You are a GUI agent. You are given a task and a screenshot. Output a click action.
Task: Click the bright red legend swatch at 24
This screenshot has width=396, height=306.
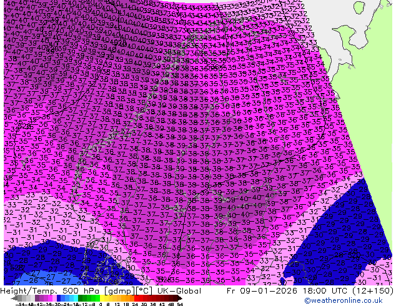point(136,298)
